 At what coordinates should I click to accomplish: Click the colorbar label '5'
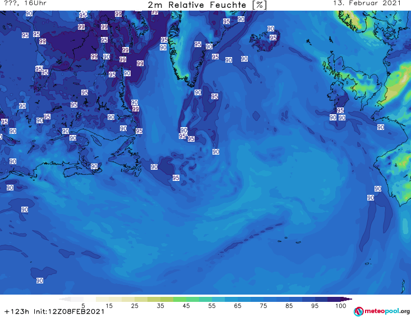click(x=83, y=306)
